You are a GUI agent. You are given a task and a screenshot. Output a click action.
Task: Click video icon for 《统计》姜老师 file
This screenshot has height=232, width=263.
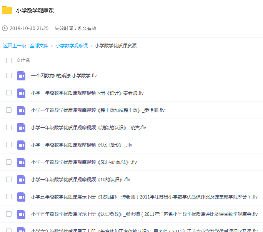click(x=21, y=93)
